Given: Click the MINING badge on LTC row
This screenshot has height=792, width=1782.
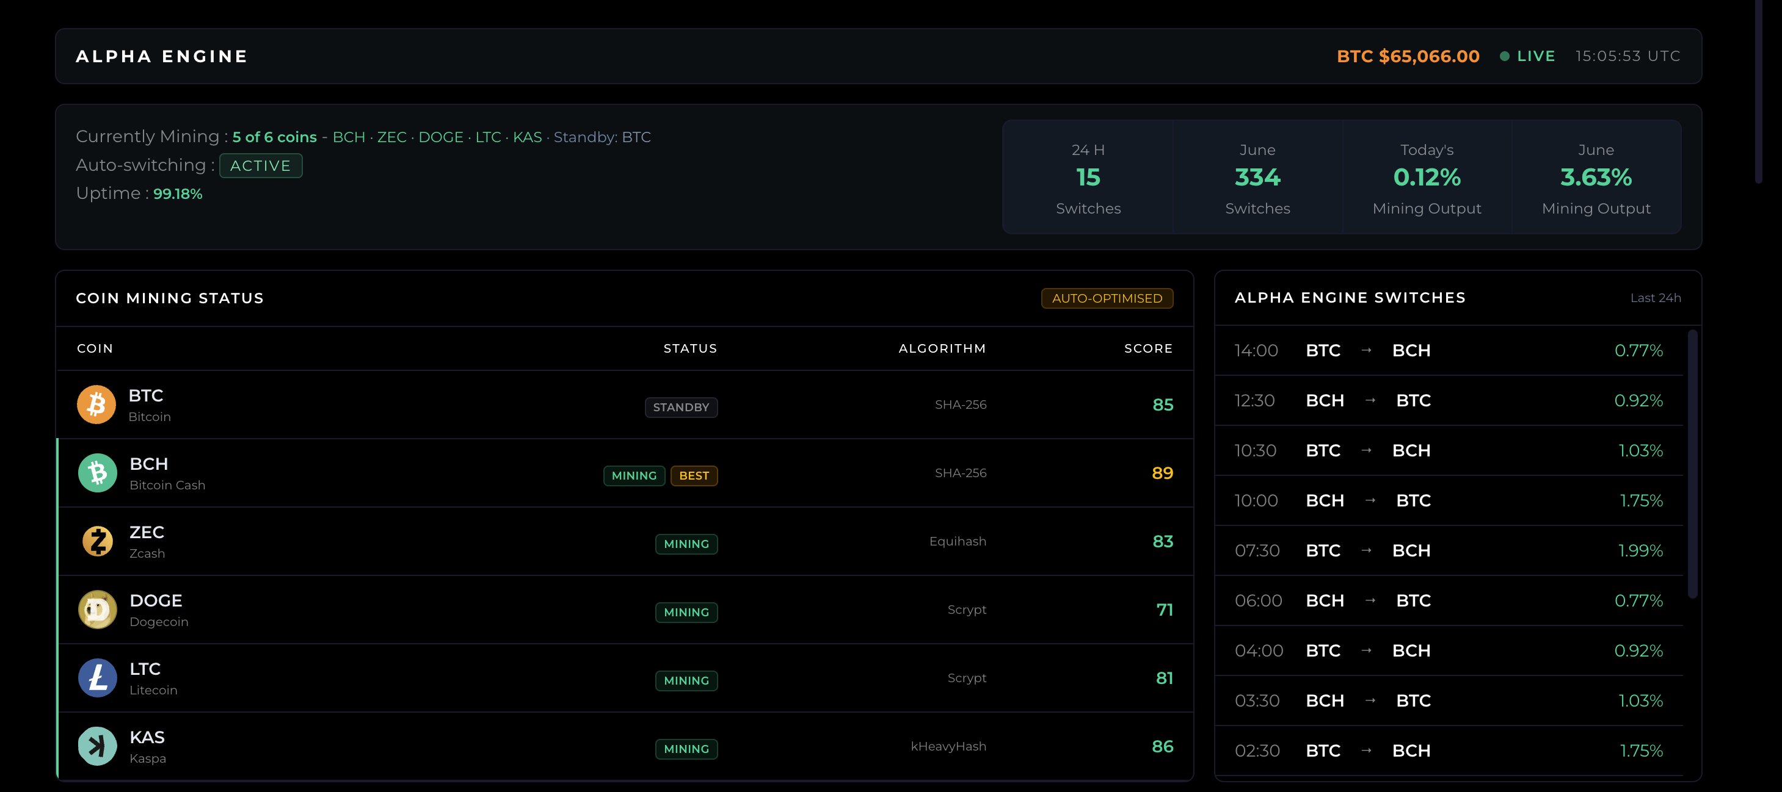Looking at the screenshot, I should (x=686, y=681).
